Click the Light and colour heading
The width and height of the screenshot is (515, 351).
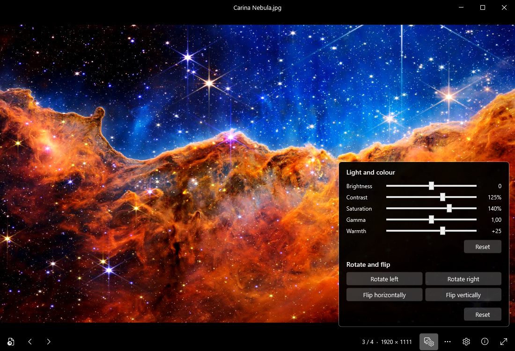(x=370, y=172)
